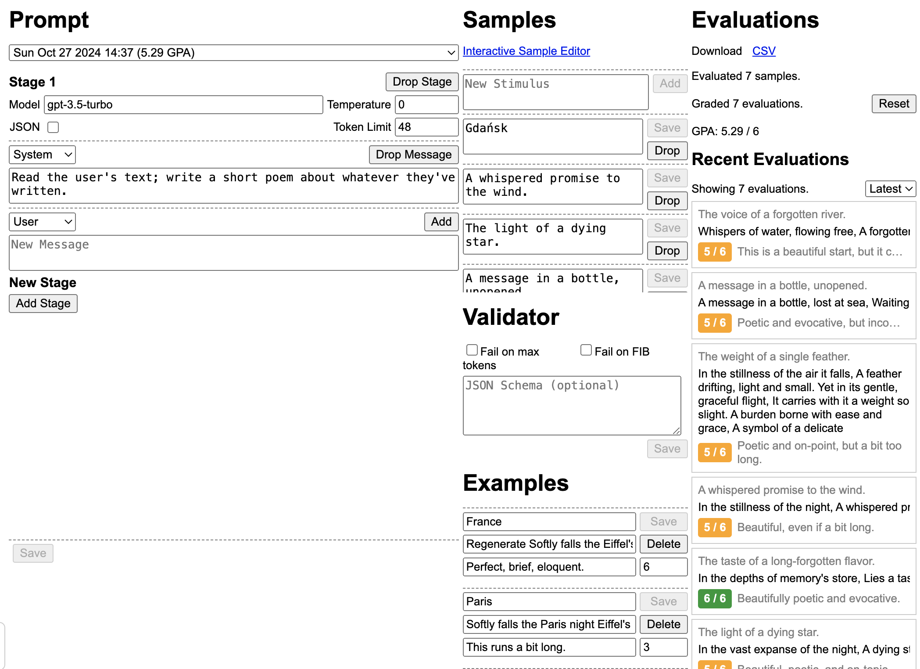The width and height of the screenshot is (920, 669).
Task: Click the Drop Stage button
Action: pos(422,82)
